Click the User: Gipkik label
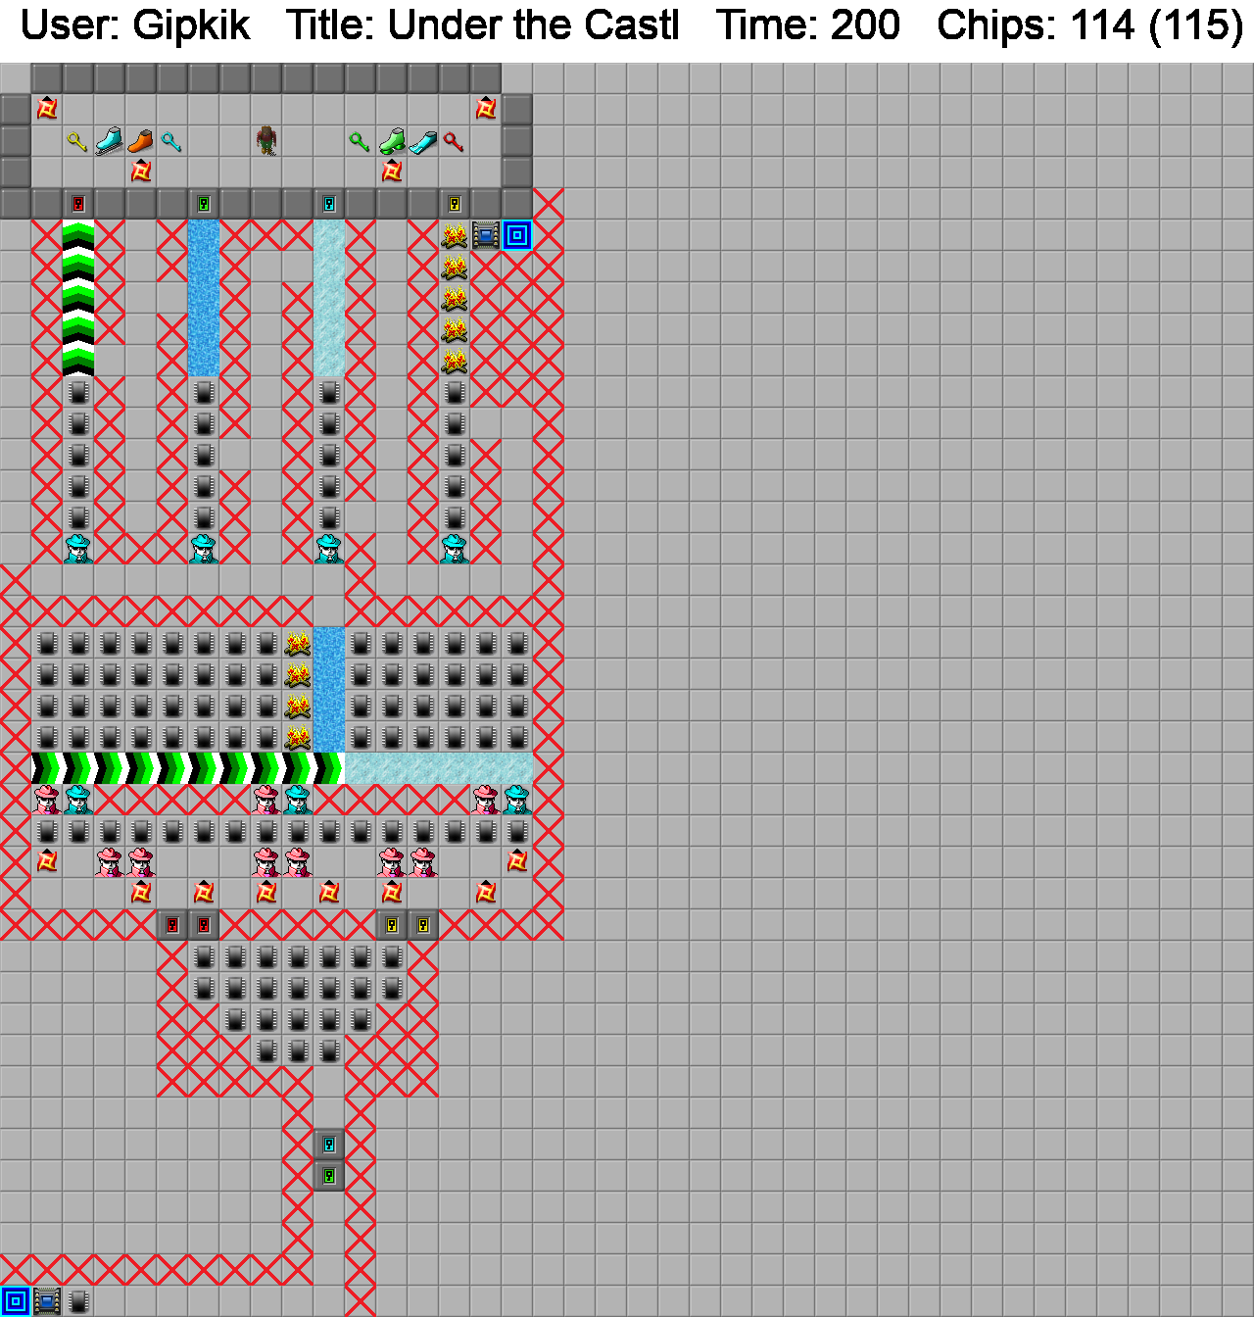 pos(135,25)
